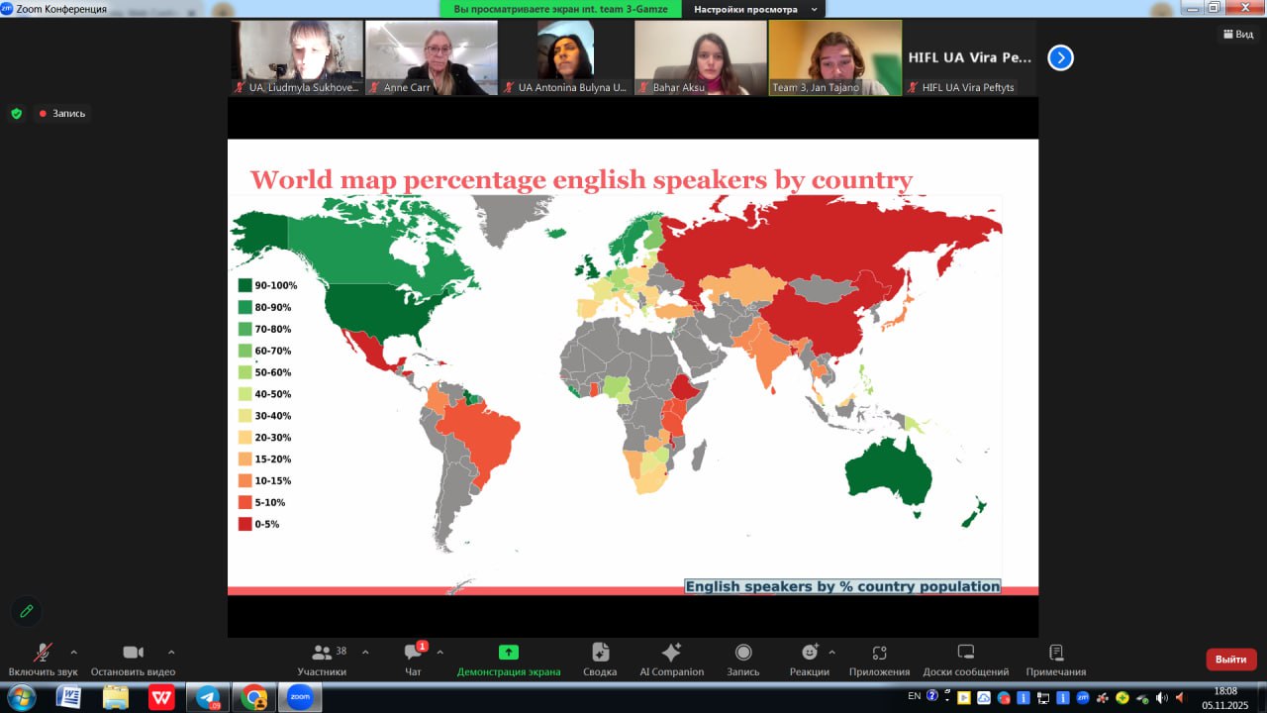
Task: Select Anne Carr's video thumbnail
Action: click(x=431, y=57)
